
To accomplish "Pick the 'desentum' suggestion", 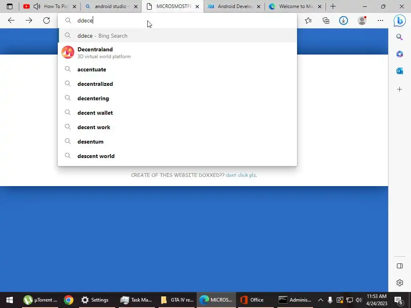I will pyautogui.click(x=178, y=142).
